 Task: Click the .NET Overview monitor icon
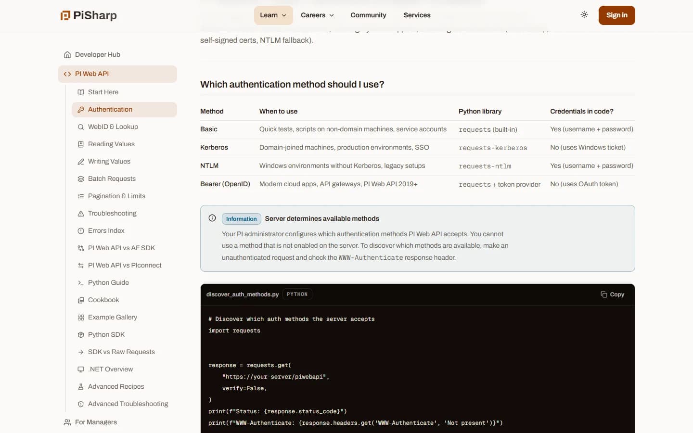pos(81,369)
